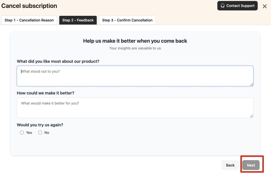Click the Next button
The height and width of the screenshot is (175, 271).
pyautogui.click(x=251, y=165)
